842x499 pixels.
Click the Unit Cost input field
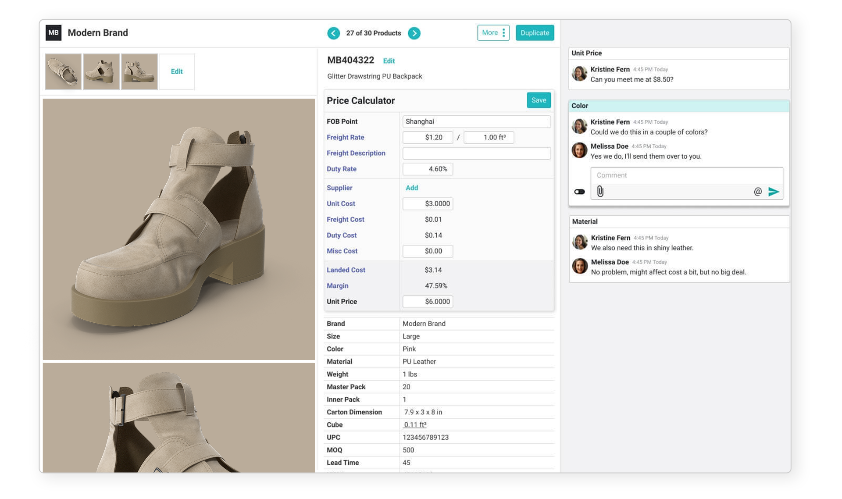pyautogui.click(x=428, y=203)
